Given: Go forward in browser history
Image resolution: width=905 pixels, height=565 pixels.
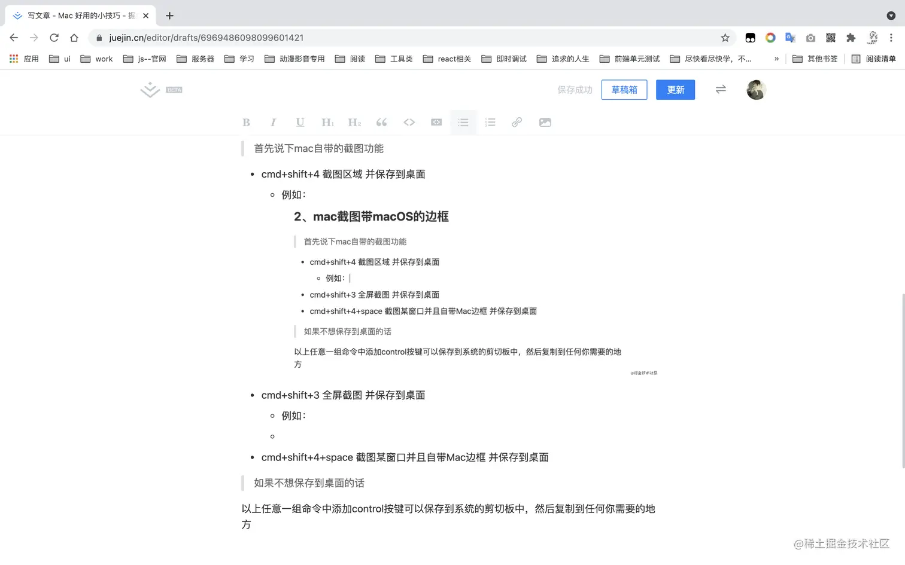Looking at the screenshot, I should (x=34, y=38).
